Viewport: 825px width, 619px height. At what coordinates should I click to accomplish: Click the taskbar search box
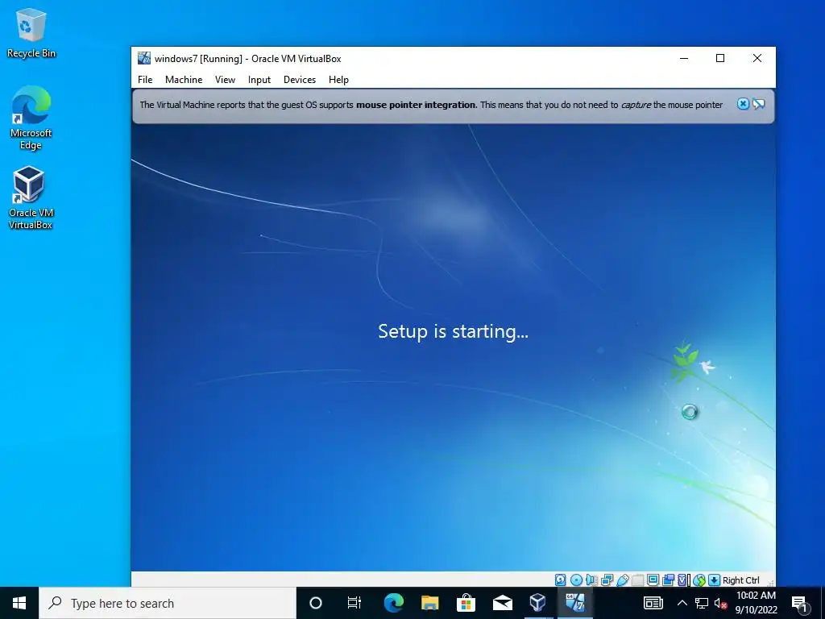click(168, 603)
